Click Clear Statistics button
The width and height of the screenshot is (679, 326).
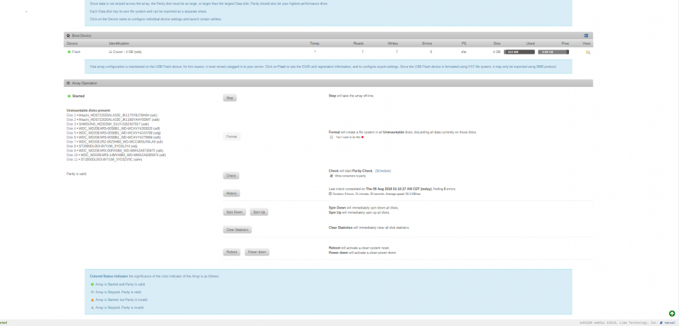click(237, 230)
